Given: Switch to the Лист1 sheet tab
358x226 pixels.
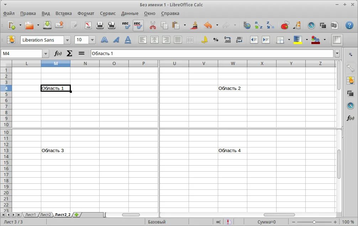Looking at the screenshot, I should click(x=30, y=215).
